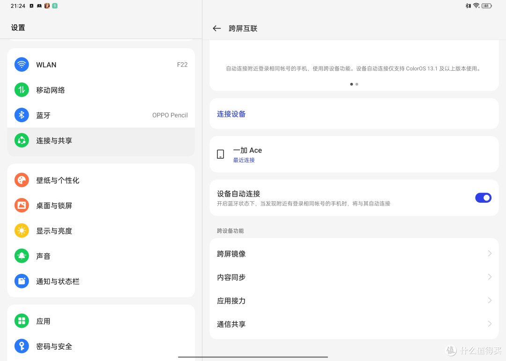
Task: Tap the brightness sun icon
Action: point(22,231)
